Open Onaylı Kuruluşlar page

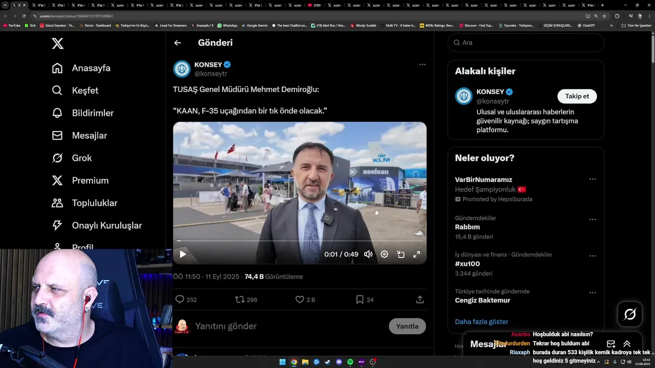(97, 225)
